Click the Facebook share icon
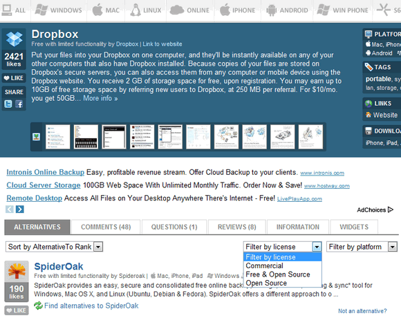401x318 pixels. click(x=19, y=104)
